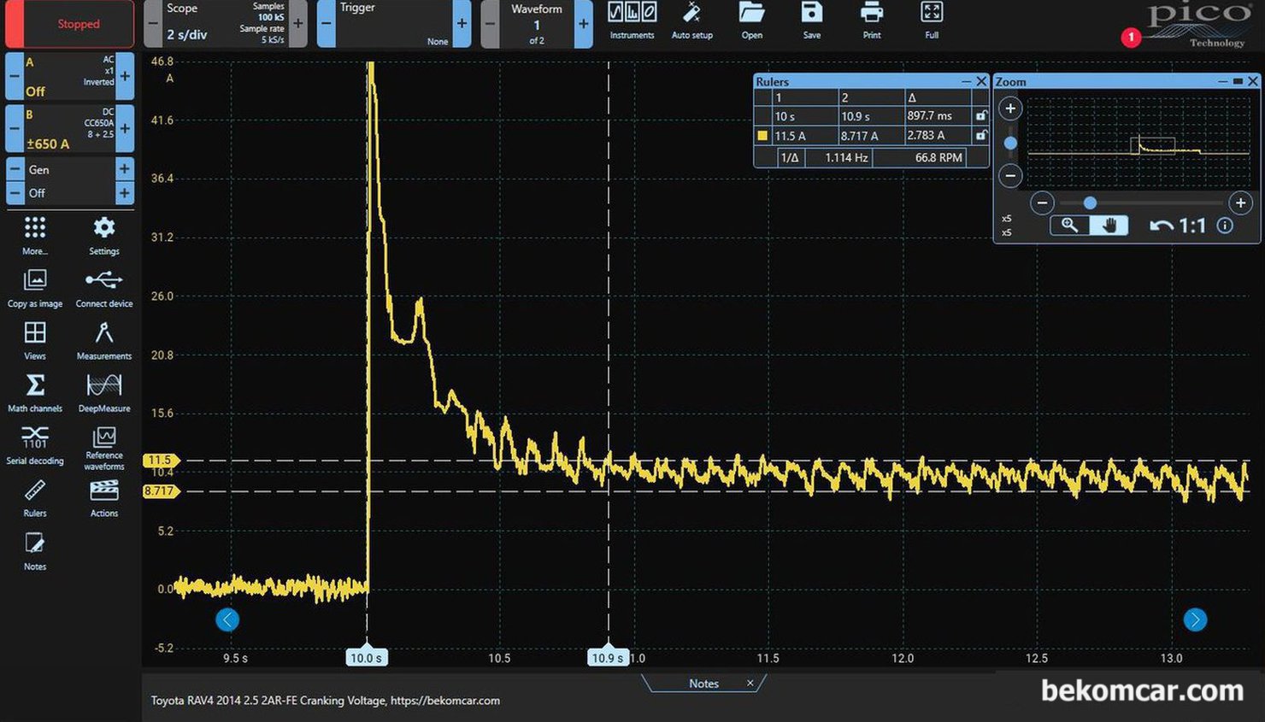
Task: Reset zoom with undo 1:1 button
Action: click(x=1177, y=226)
